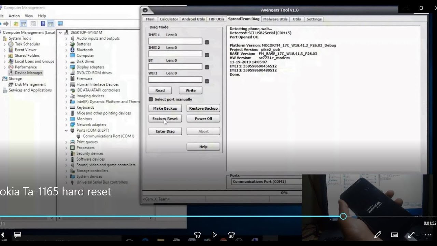This screenshot has width=437, height=246.
Task: Click the Services and Applications icon
Action: [5, 90]
